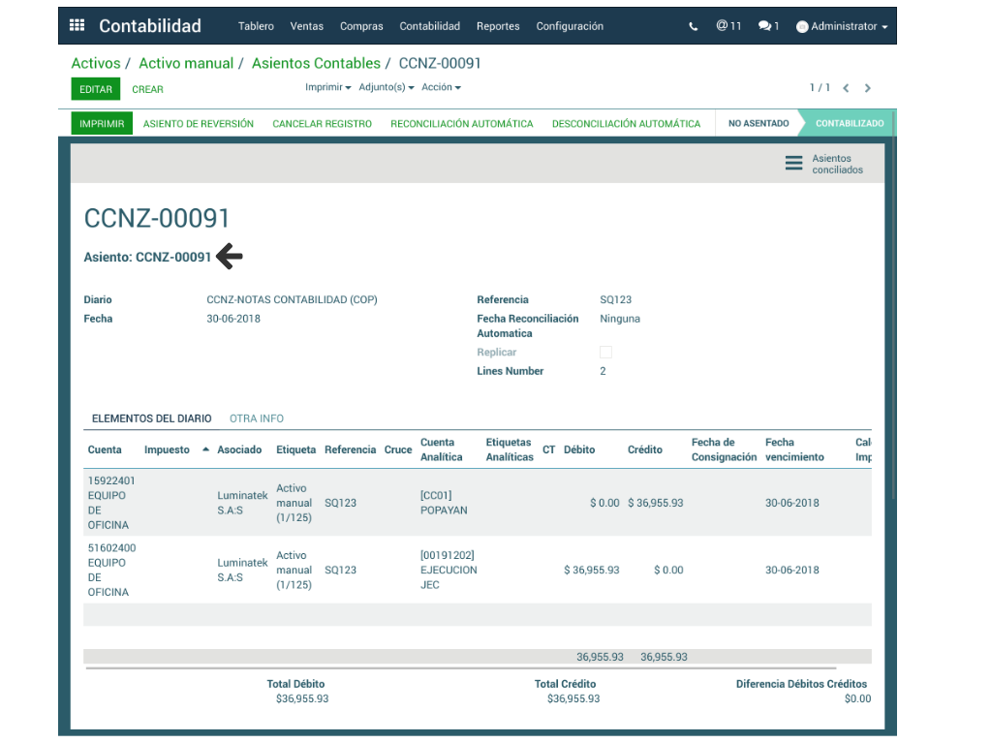Open the chat conversations icon
This screenshot has height=743, width=991.
[768, 26]
